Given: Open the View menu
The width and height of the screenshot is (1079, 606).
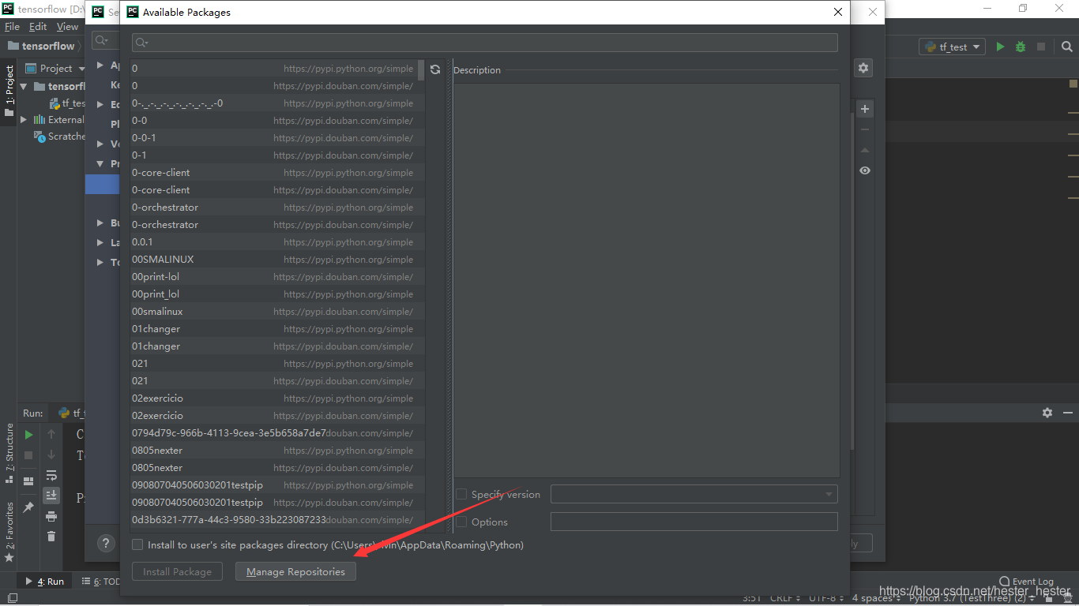Looking at the screenshot, I should tap(68, 27).
